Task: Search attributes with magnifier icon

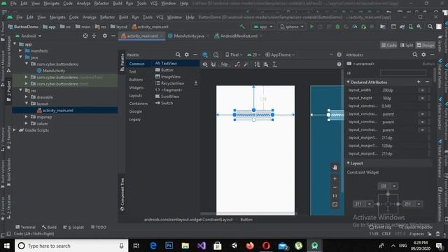Action: click(x=415, y=55)
